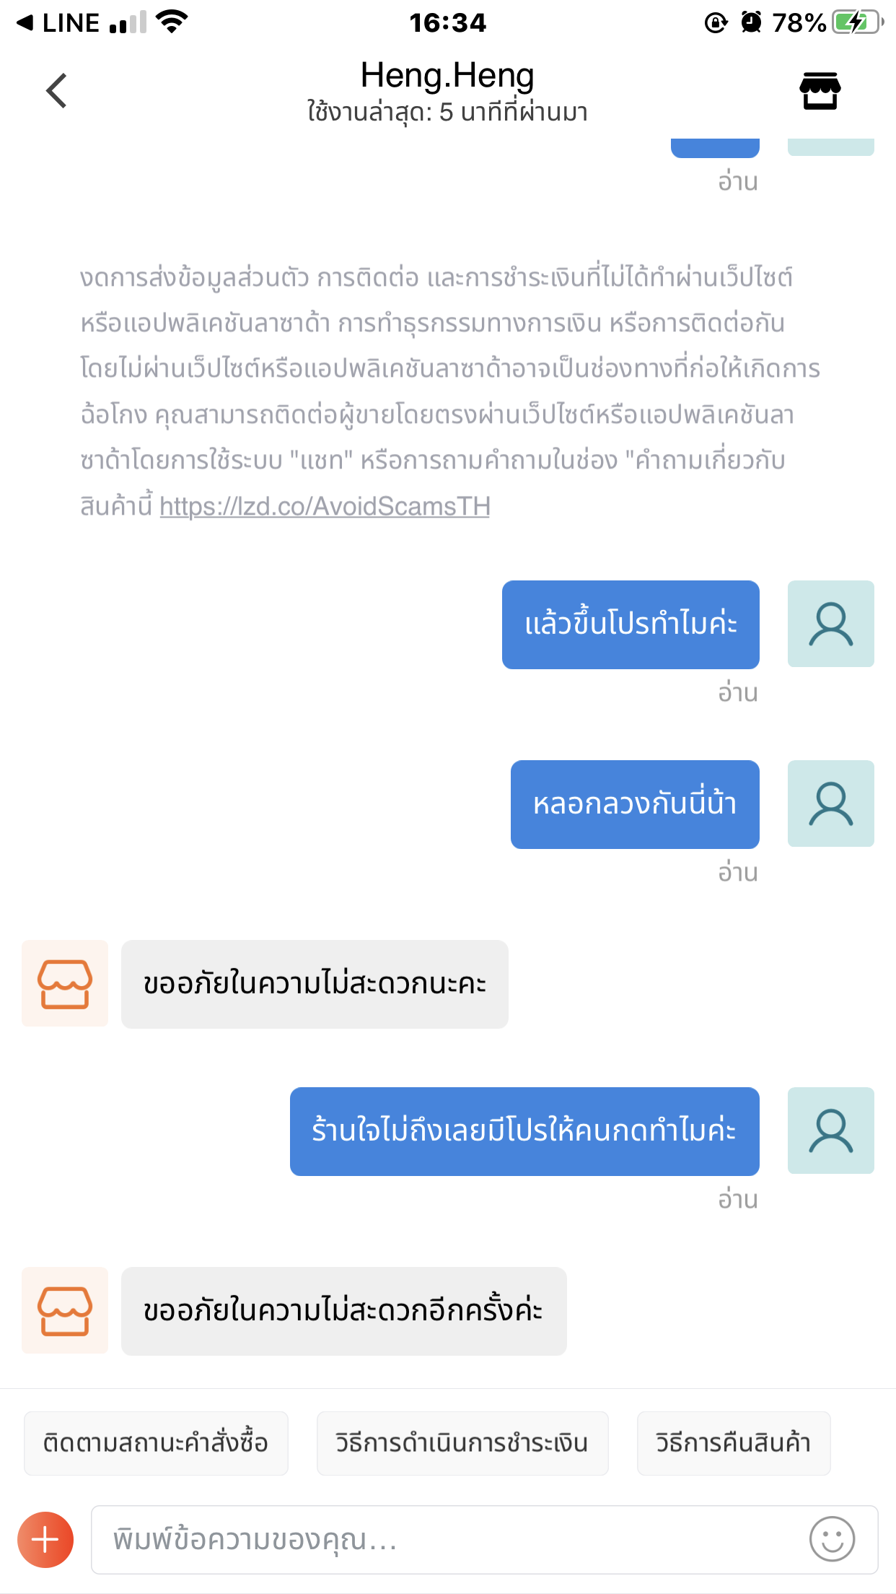Screen dimensions: 896x1594
Task: Tap user avatar beside หลอกลวงกันนี่น้า message
Action: click(x=831, y=803)
